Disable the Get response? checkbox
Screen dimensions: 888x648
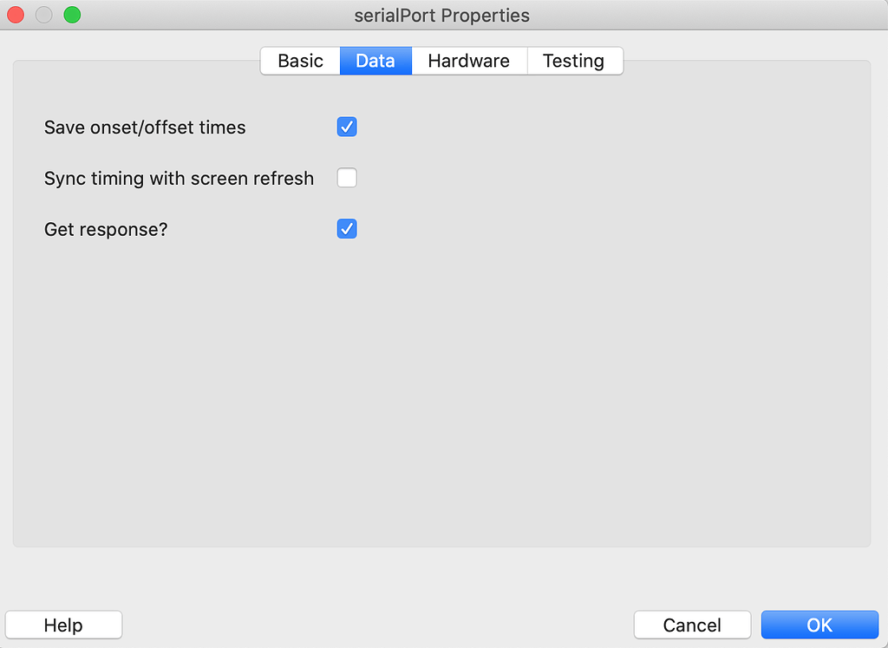click(x=347, y=229)
